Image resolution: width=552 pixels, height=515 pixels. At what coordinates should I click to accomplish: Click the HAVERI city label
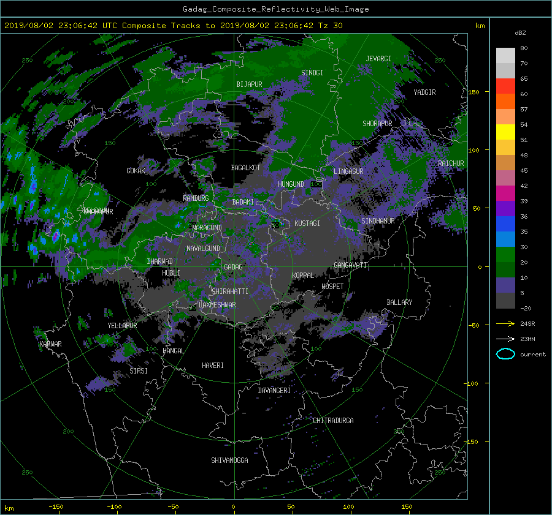click(x=213, y=366)
